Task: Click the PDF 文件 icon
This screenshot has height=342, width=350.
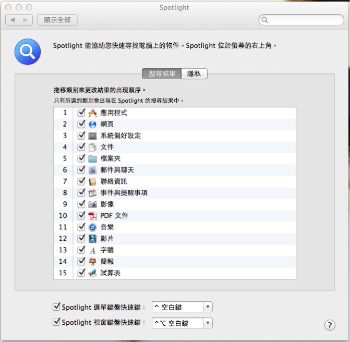Action: coord(92,216)
